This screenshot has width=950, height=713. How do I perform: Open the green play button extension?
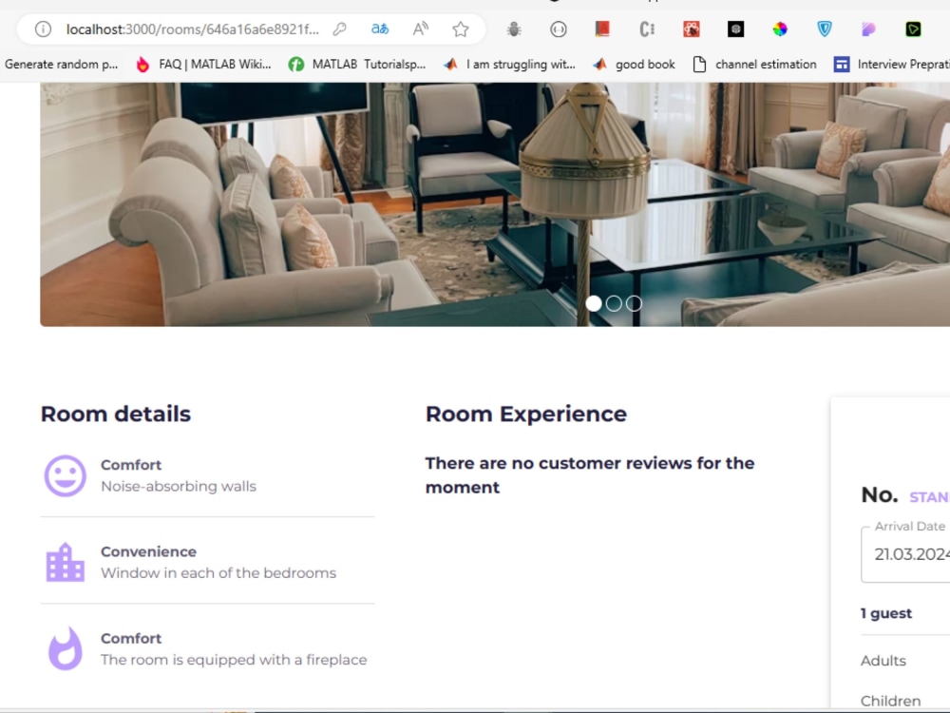(x=913, y=29)
